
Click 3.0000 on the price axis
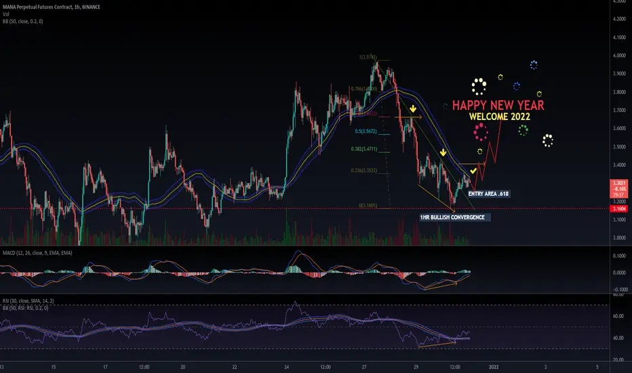(619, 238)
